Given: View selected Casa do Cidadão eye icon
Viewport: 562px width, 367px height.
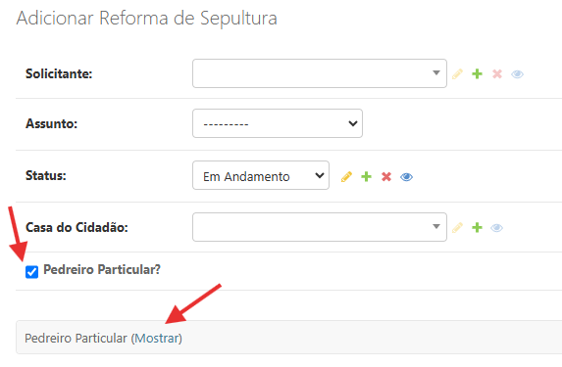Looking at the screenshot, I should coord(496,227).
